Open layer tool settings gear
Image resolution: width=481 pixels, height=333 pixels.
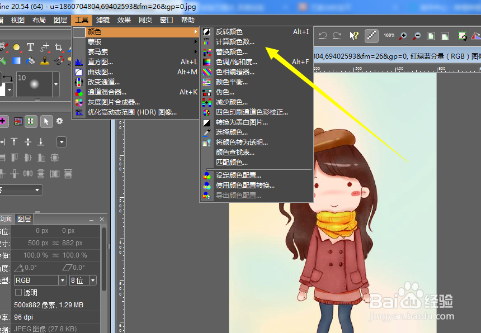59,121
